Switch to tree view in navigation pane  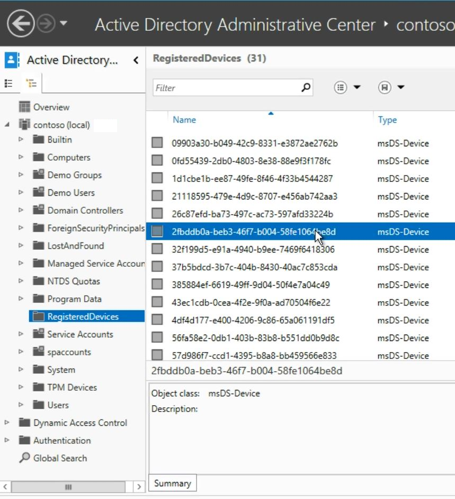coord(31,83)
